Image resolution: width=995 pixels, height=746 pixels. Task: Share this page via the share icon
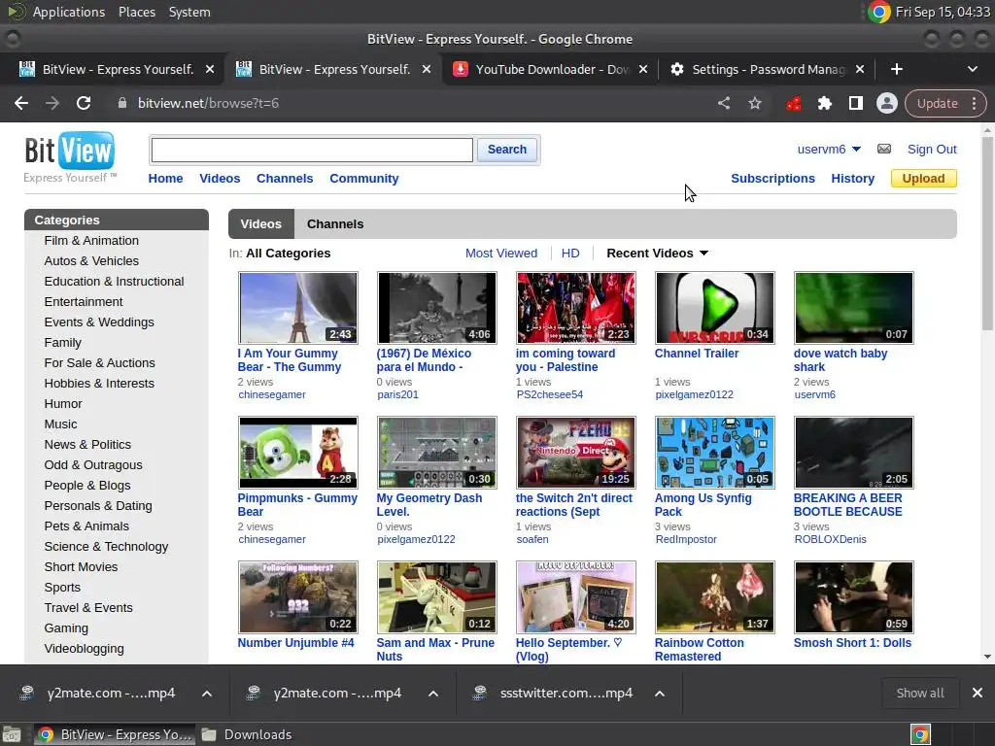(724, 103)
